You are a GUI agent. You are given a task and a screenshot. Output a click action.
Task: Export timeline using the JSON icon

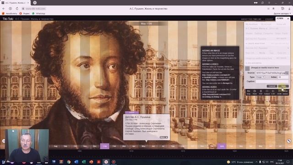pos(279,92)
